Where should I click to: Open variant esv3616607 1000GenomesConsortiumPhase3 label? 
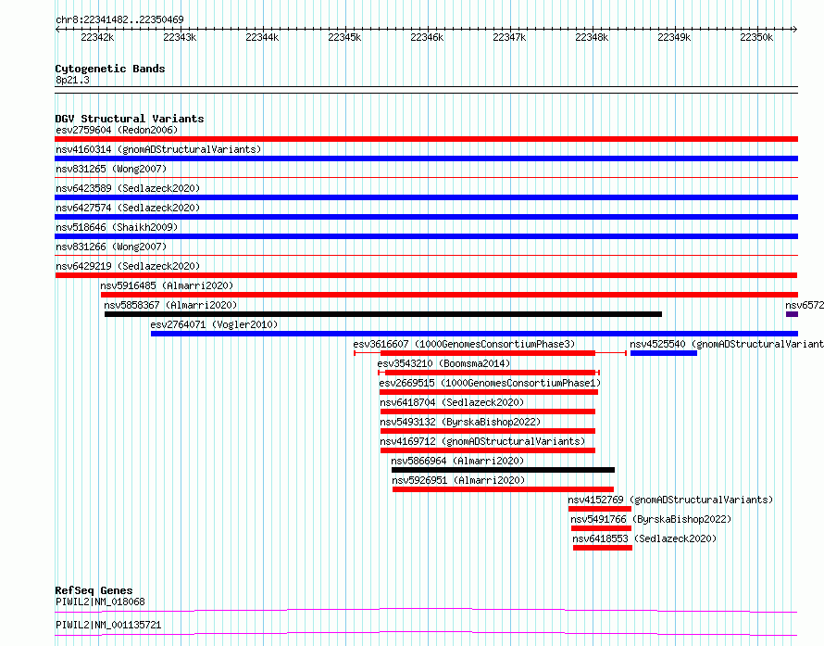[x=464, y=344]
